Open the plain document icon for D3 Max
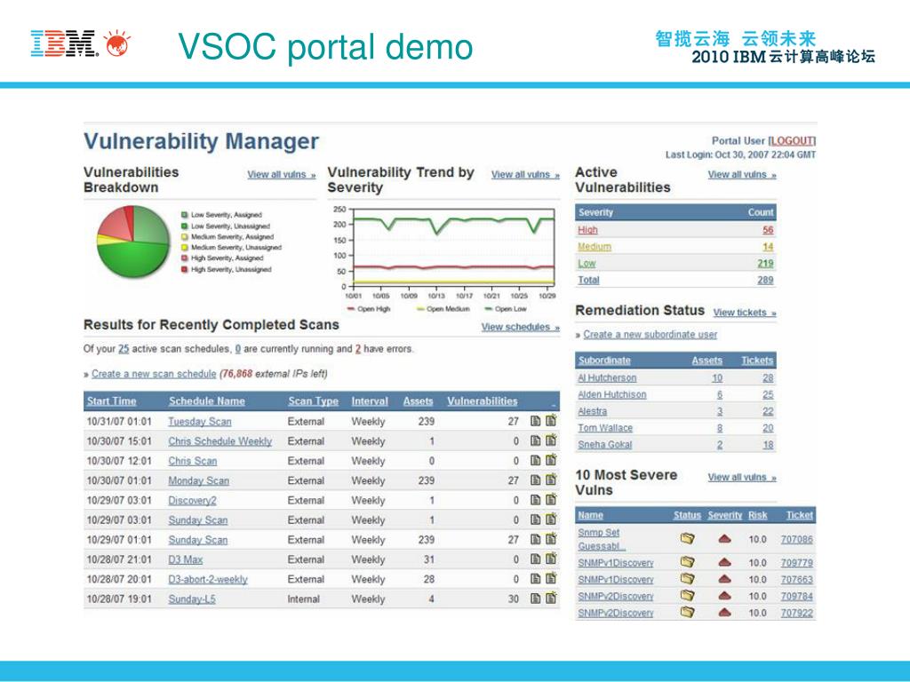 (x=535, y=559)
